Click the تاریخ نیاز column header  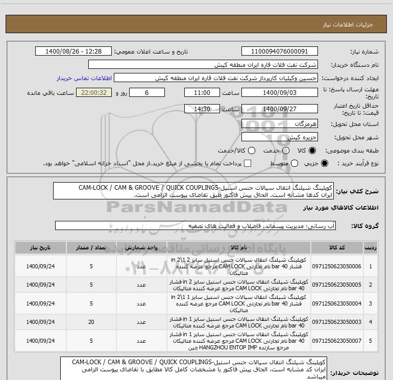coord(40,248)
